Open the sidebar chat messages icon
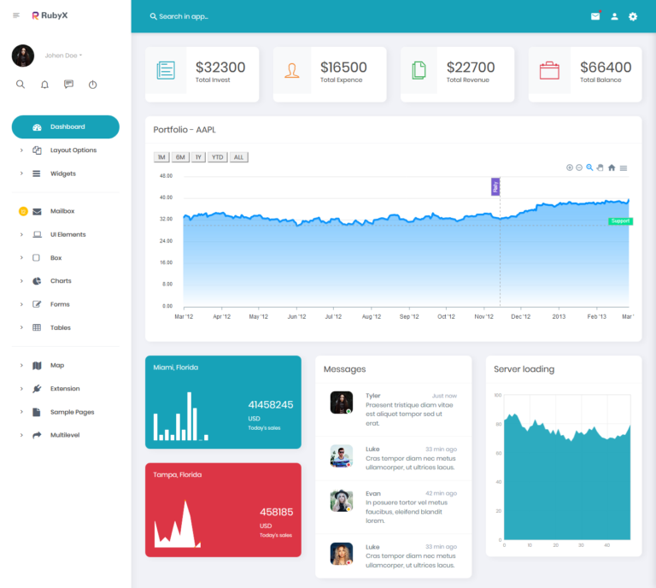The image size is (656, 588). pos(68,84)
